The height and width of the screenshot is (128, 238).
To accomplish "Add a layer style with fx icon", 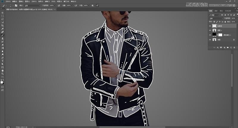I will 218,47.
